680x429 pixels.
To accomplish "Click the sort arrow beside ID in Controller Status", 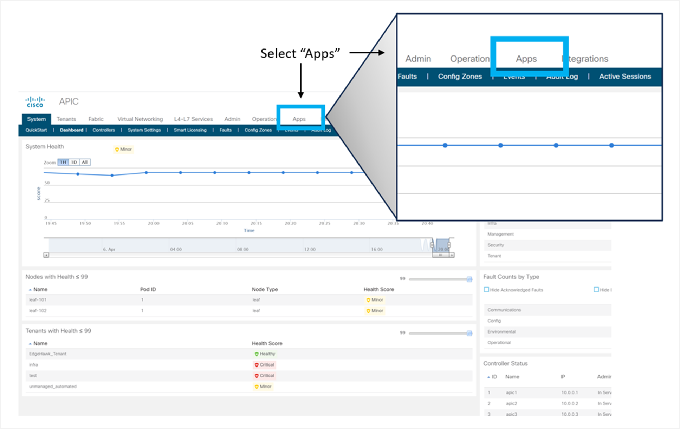I will tap(488, 377).
